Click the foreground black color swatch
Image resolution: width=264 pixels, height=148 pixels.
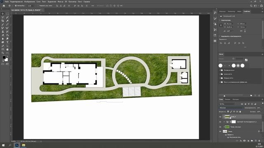pyautogui.click(x=4, y=58)
